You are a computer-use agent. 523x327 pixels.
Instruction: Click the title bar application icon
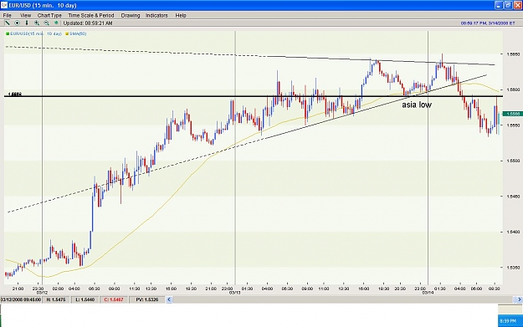pyautogui.click(x=4, y=5)
